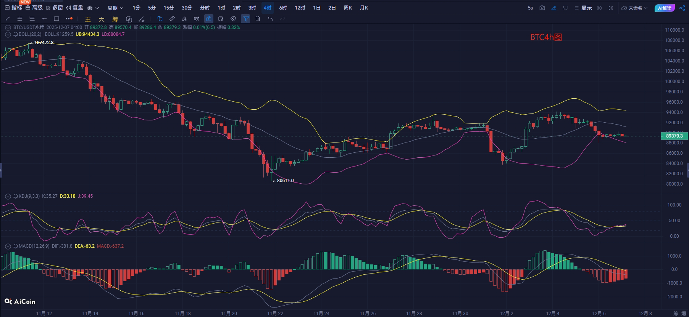Select the trend line drawing tool
689x317 pixels.
point(8,19)
